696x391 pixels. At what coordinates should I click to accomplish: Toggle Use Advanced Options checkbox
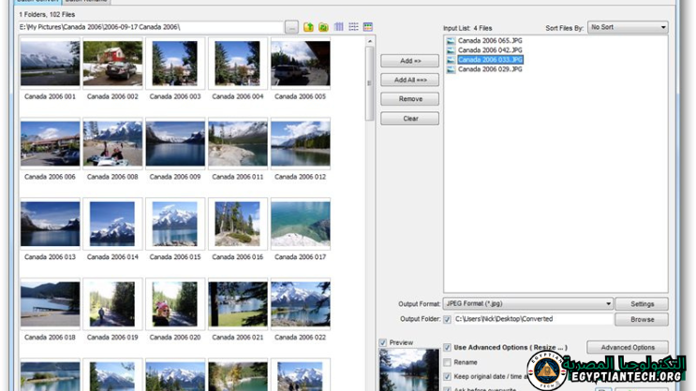(448, 348)
